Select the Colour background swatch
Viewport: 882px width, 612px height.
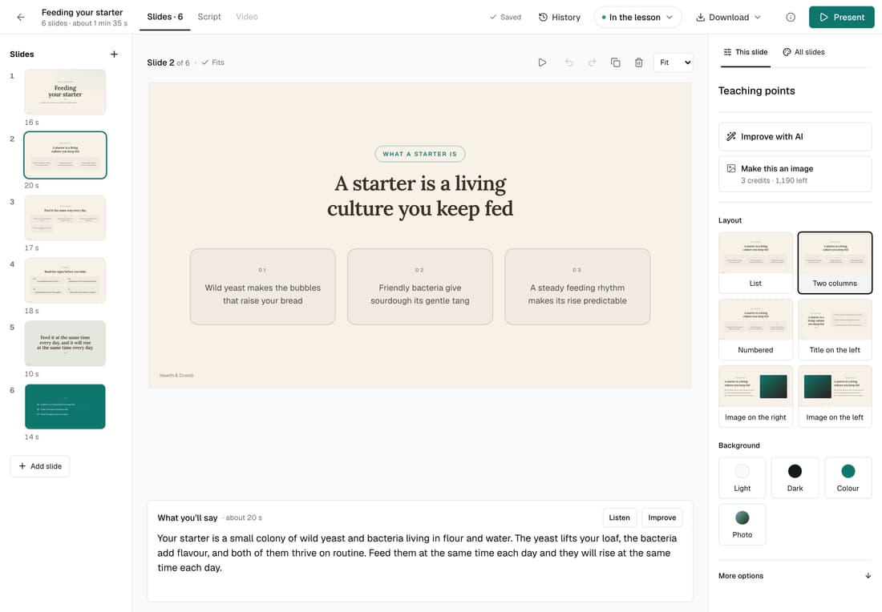848,477
